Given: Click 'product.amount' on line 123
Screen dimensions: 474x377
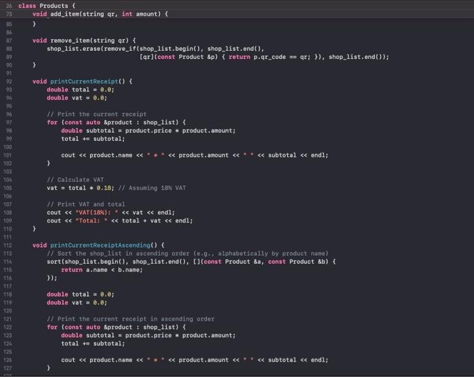Looking at the screenshot, I should (207, 335).
